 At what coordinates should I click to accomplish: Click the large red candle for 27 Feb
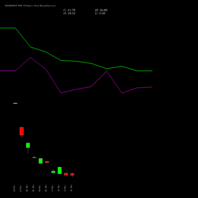tap(22, 131)
